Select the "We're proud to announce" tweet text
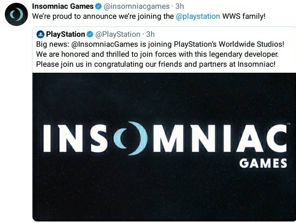 149,16
